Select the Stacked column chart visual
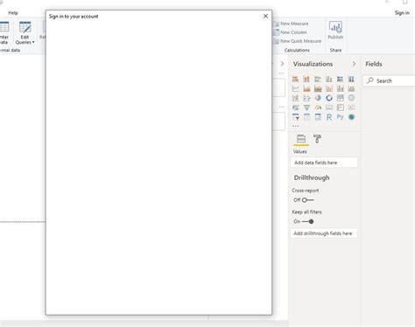This screenshot has height=327, width=415. point(306,79)
